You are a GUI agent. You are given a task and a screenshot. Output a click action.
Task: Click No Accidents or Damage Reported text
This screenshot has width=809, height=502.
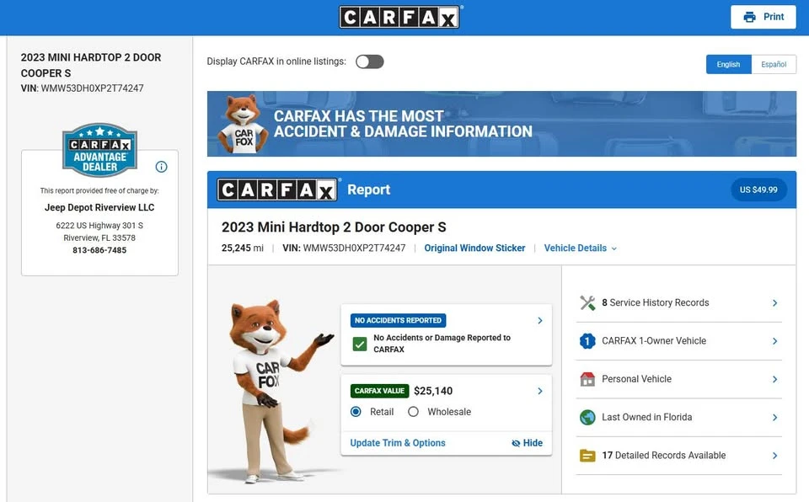[x=442, y=344]
